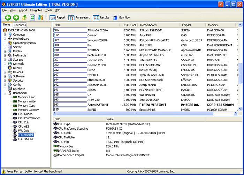This screenshot has width=244, height=175.
Task: Select the CPU Queen benchmark
Action: (x=25, y=114)
